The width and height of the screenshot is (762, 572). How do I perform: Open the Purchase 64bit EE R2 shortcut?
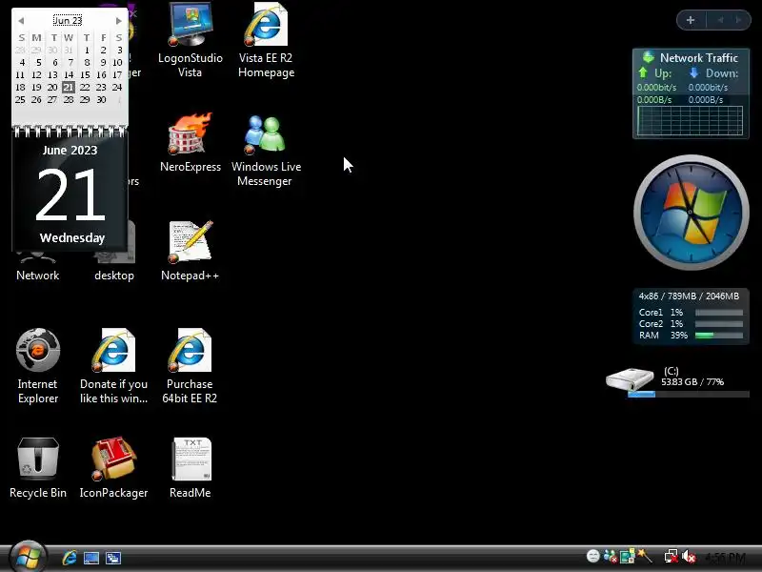[190, 366]
